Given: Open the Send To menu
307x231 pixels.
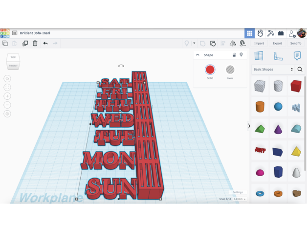Looking at the screenshot, I should [296, 44].
